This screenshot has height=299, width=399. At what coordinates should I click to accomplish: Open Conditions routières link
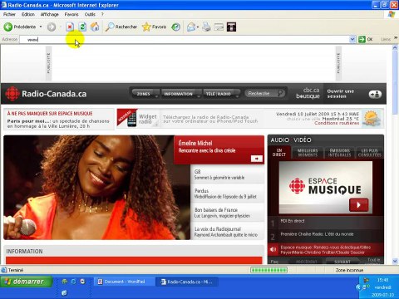(x=337, y=123)
